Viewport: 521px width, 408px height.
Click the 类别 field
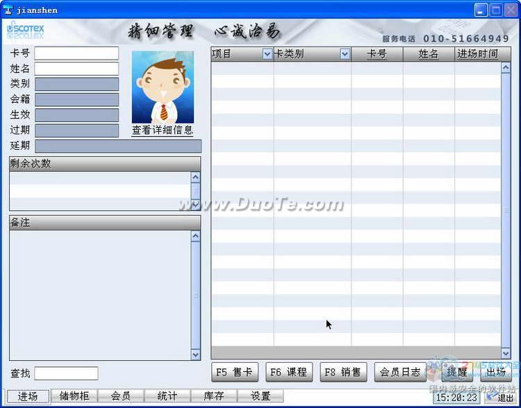pos(76,84)
